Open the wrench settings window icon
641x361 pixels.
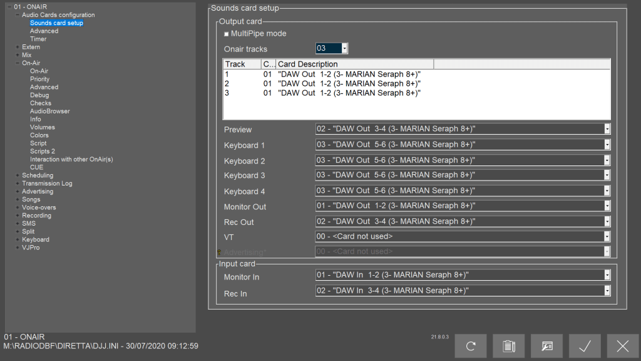pos(546,346)
